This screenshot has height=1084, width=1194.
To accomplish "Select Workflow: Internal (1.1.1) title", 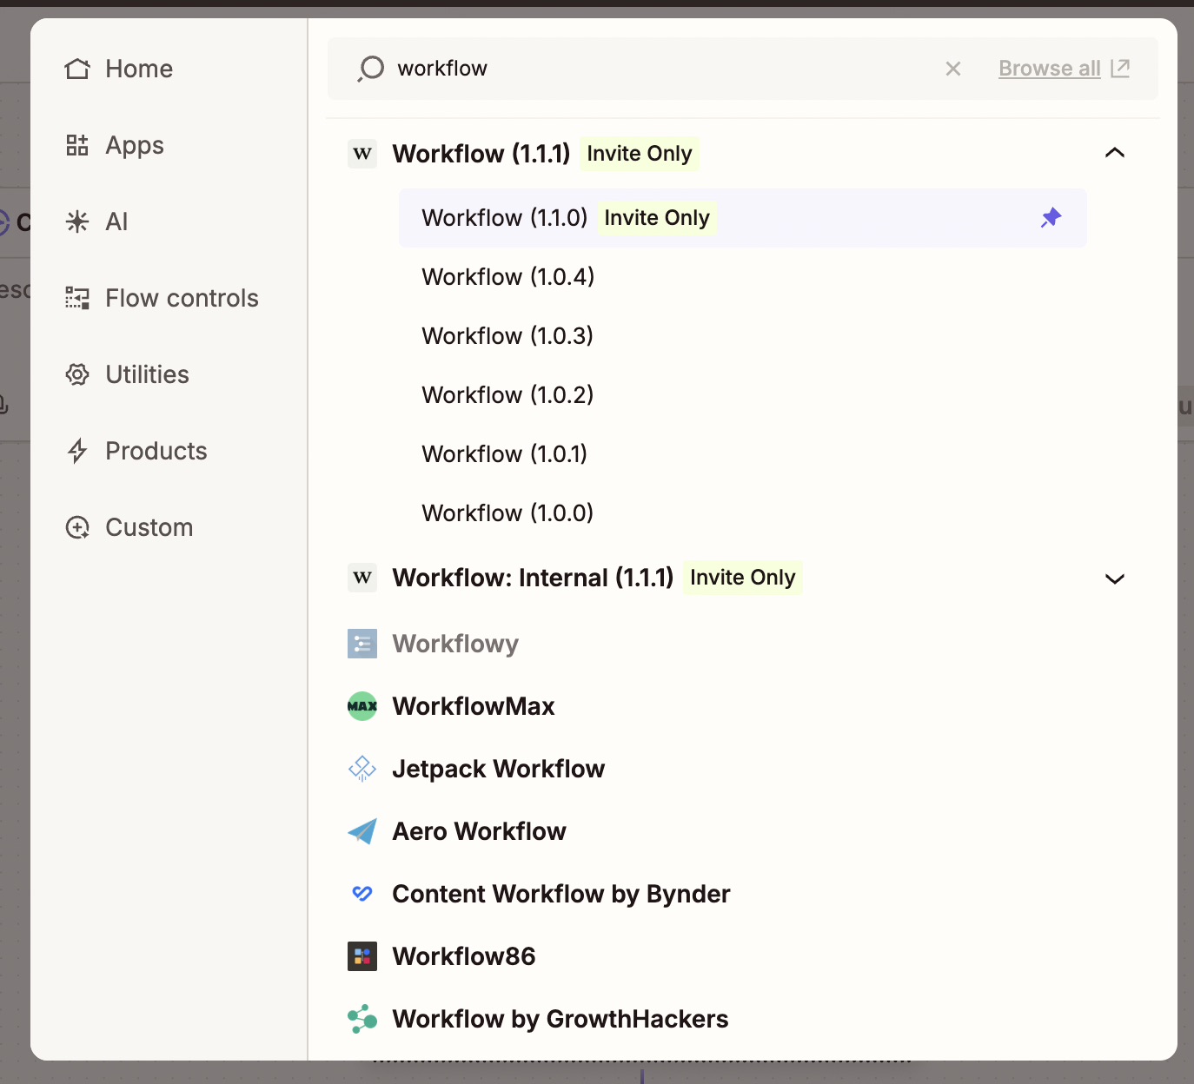I will click(533, 578).
